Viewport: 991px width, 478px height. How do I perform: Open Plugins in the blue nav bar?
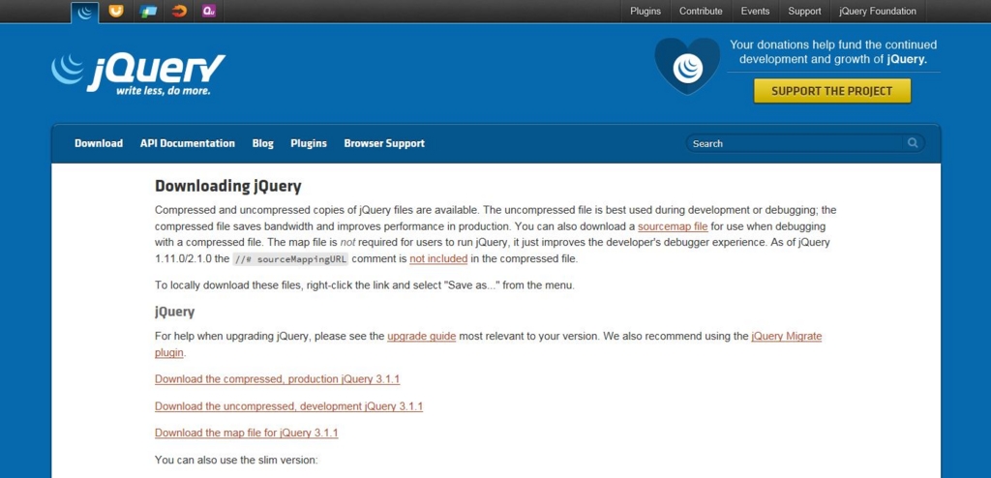point(309,143)
